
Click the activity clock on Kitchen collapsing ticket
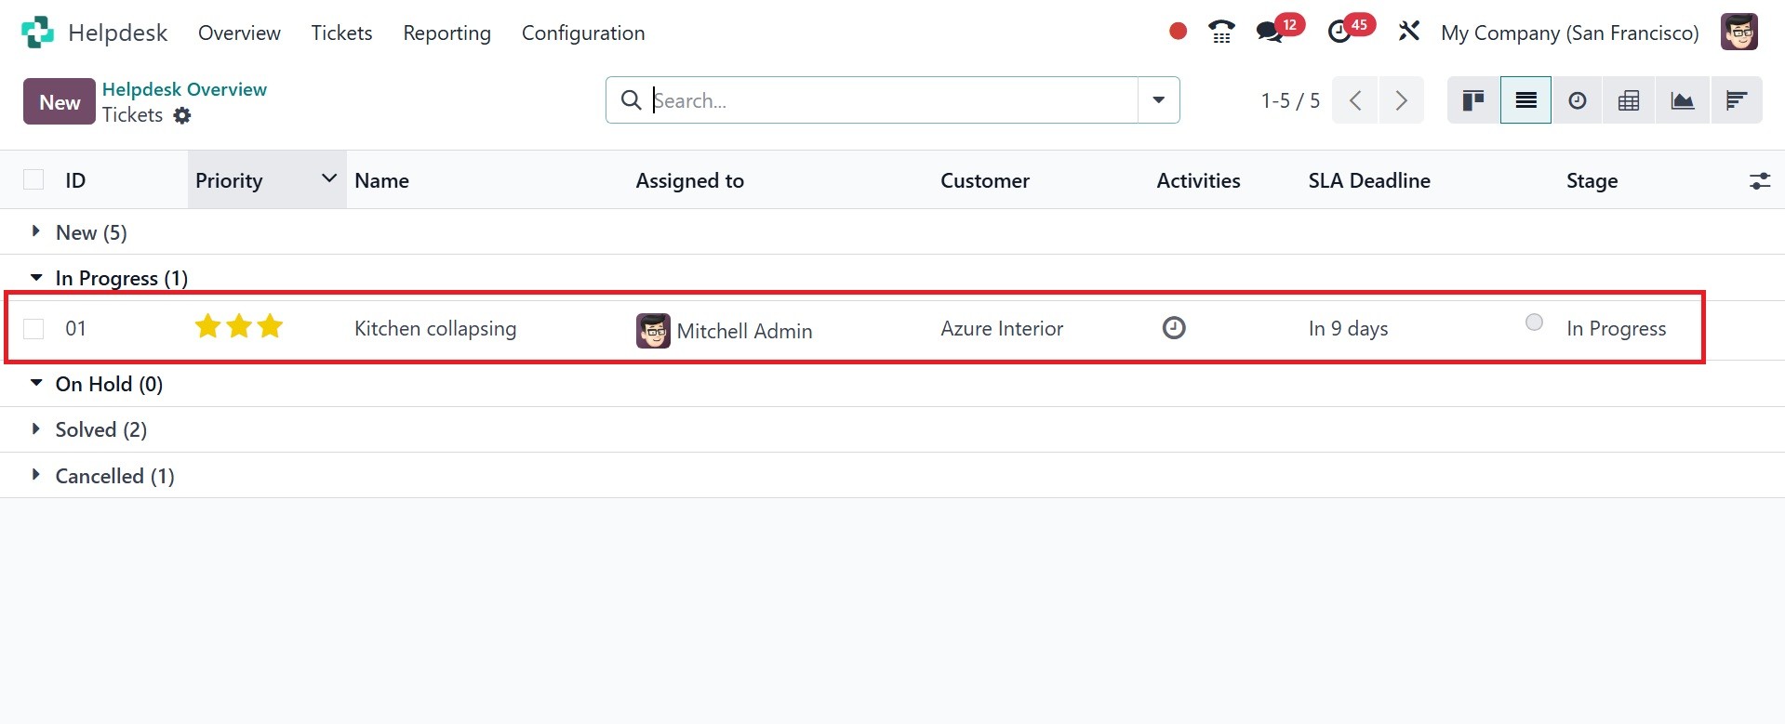tap(1174, 328)
